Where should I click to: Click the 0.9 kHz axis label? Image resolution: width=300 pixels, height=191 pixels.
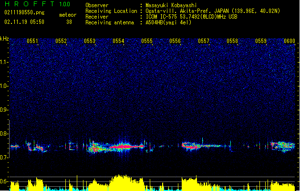coord(4,110)
